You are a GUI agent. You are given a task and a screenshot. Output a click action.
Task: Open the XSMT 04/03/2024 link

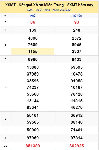coord(62,10)
